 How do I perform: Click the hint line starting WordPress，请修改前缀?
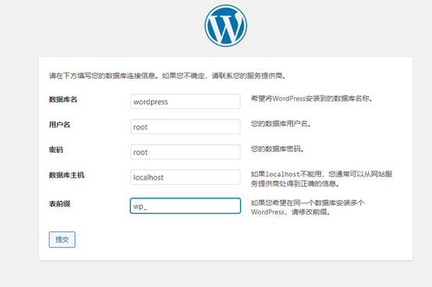click(x=290, y=212)
